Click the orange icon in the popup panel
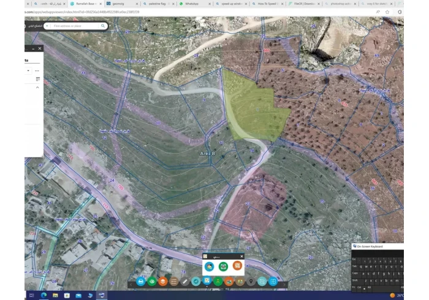This screenshot has height=300, width=429. point(237,266)
